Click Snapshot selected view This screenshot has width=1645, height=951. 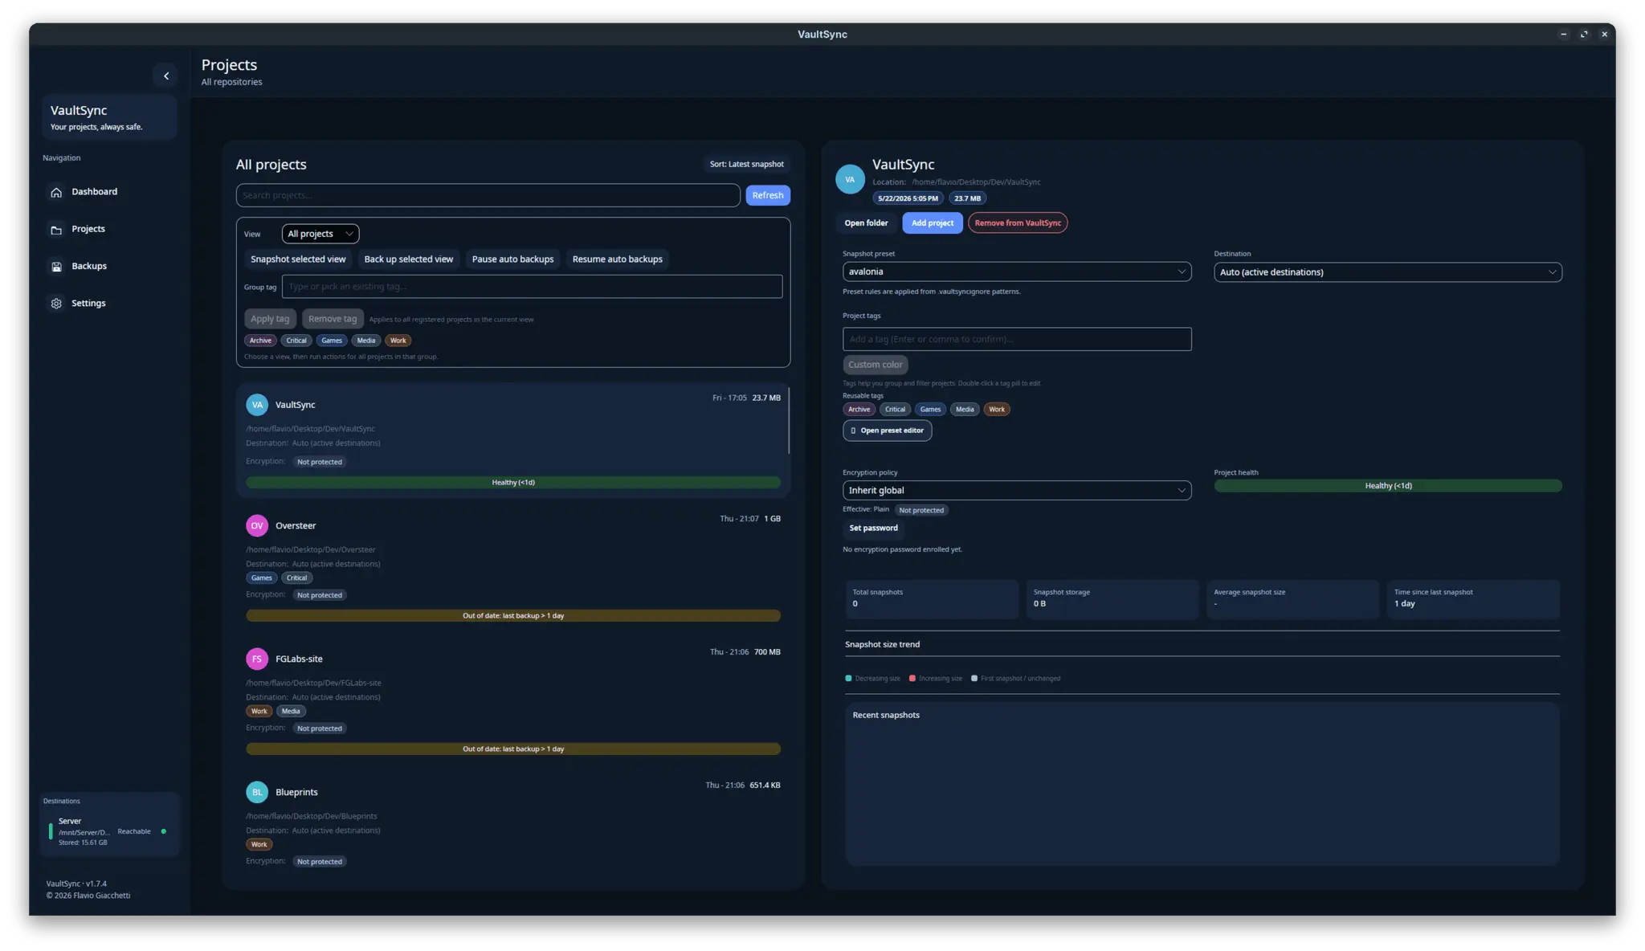pos(298,259)
